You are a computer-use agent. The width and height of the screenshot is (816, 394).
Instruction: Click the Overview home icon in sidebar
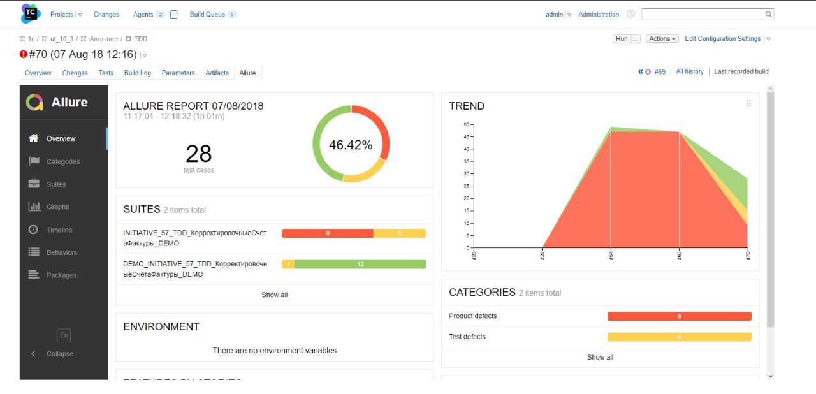click(x=34, y=138)
